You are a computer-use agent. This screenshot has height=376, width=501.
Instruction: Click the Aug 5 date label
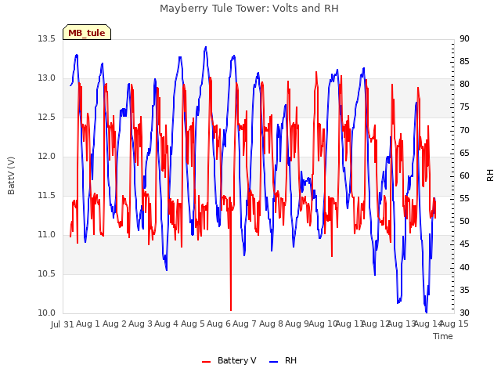(x=193, y=324)
